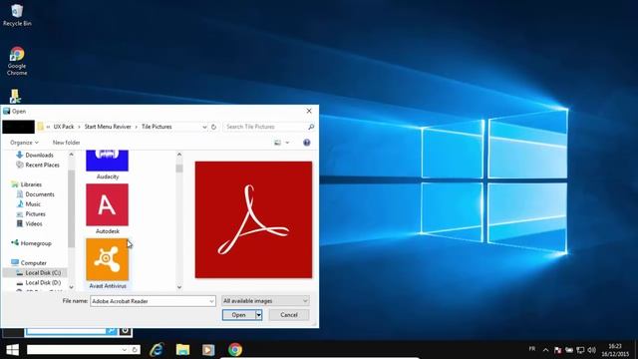Image resolution: width=638 pixels, height=359 pixels.
Task: Click the Cancel button
Action: 289,315
